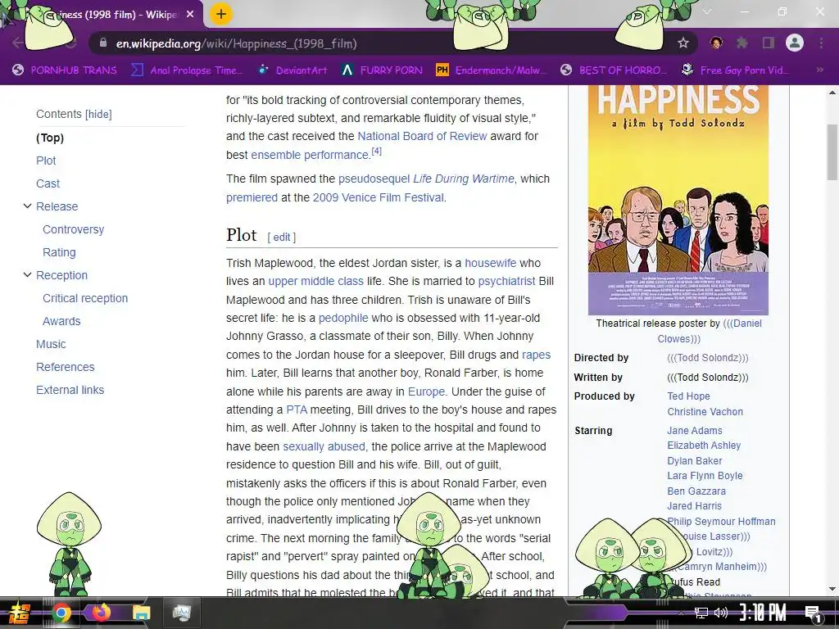Open the Chrome three-dot menu
The height and width of the screenshot is (629, 839).
pyautogui.click(x=821, y=43)
